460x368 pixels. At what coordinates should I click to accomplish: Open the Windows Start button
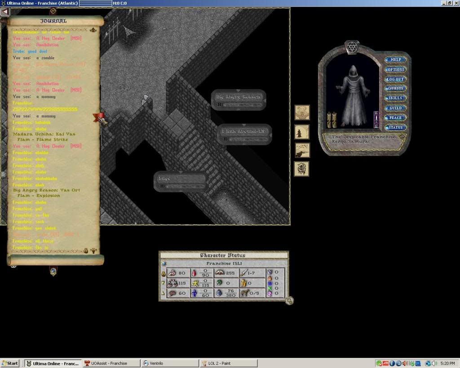pos(10,364)
